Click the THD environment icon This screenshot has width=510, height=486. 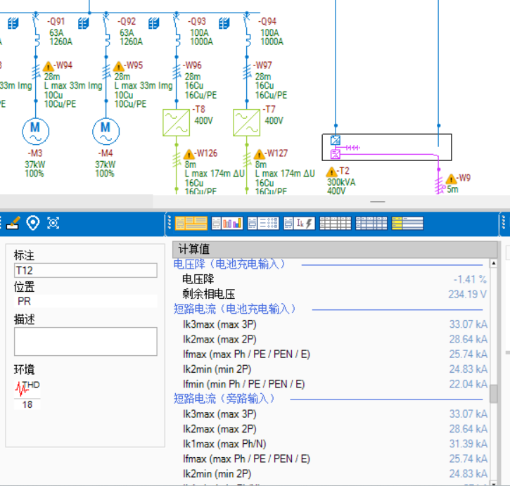(x=27, y=388)
